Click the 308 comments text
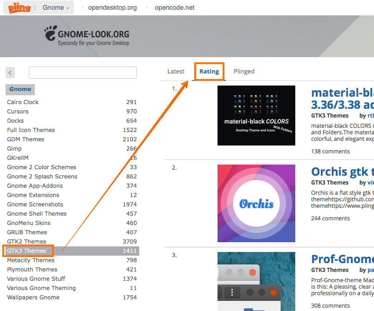The width and height of the screenshot is (374, 311). coord(330,306)
